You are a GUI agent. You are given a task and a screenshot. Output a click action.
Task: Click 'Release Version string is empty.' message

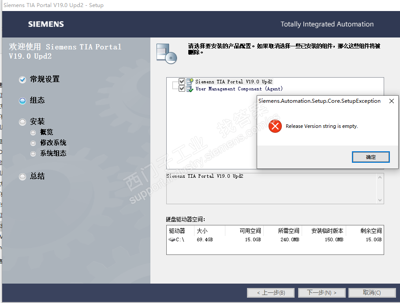[321, 126]
